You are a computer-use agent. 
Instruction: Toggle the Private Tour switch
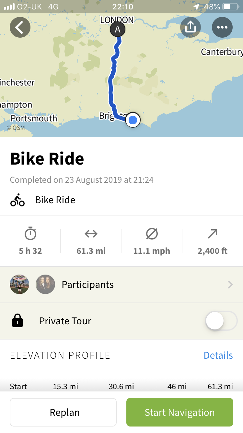(x=221, y=321)
